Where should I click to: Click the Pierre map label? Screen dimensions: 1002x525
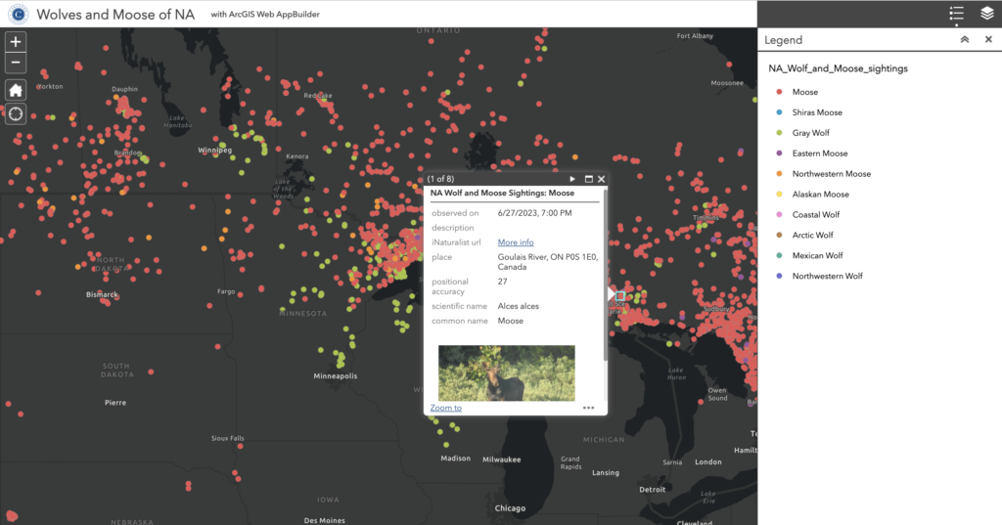coord(115,403)
